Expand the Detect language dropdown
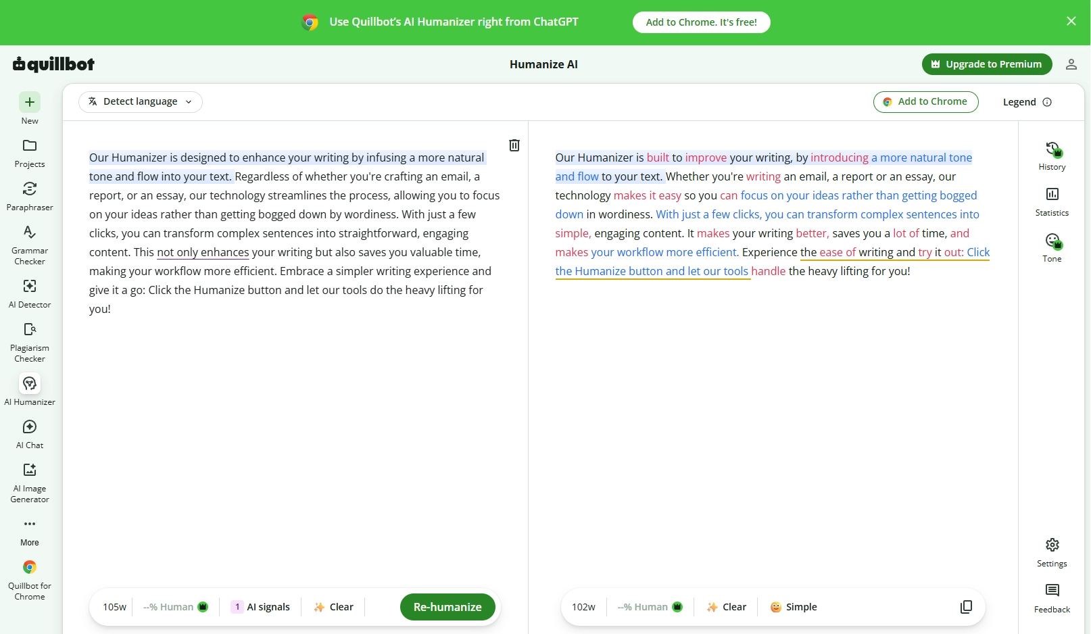The image size is (1091, 634). click(x=141, y=101)
